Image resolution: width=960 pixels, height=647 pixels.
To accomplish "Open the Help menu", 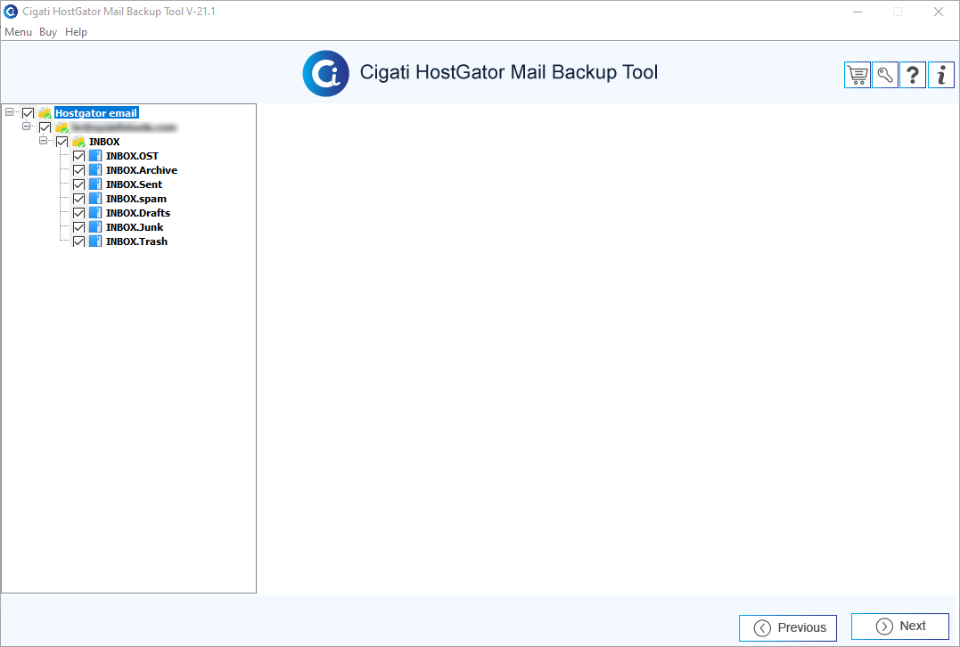I will (76, 32).
